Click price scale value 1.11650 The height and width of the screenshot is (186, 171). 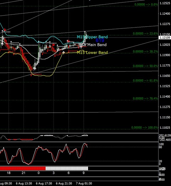165,76
